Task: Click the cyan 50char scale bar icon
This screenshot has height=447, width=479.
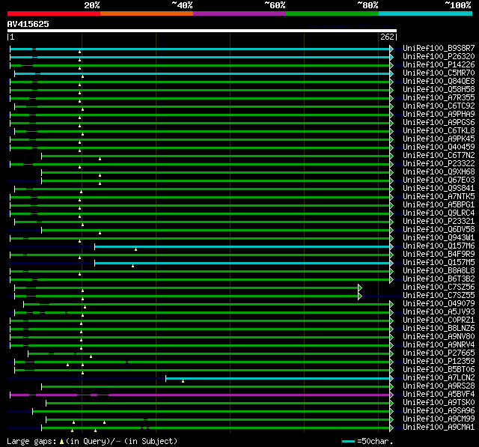Action: (348, 442)
